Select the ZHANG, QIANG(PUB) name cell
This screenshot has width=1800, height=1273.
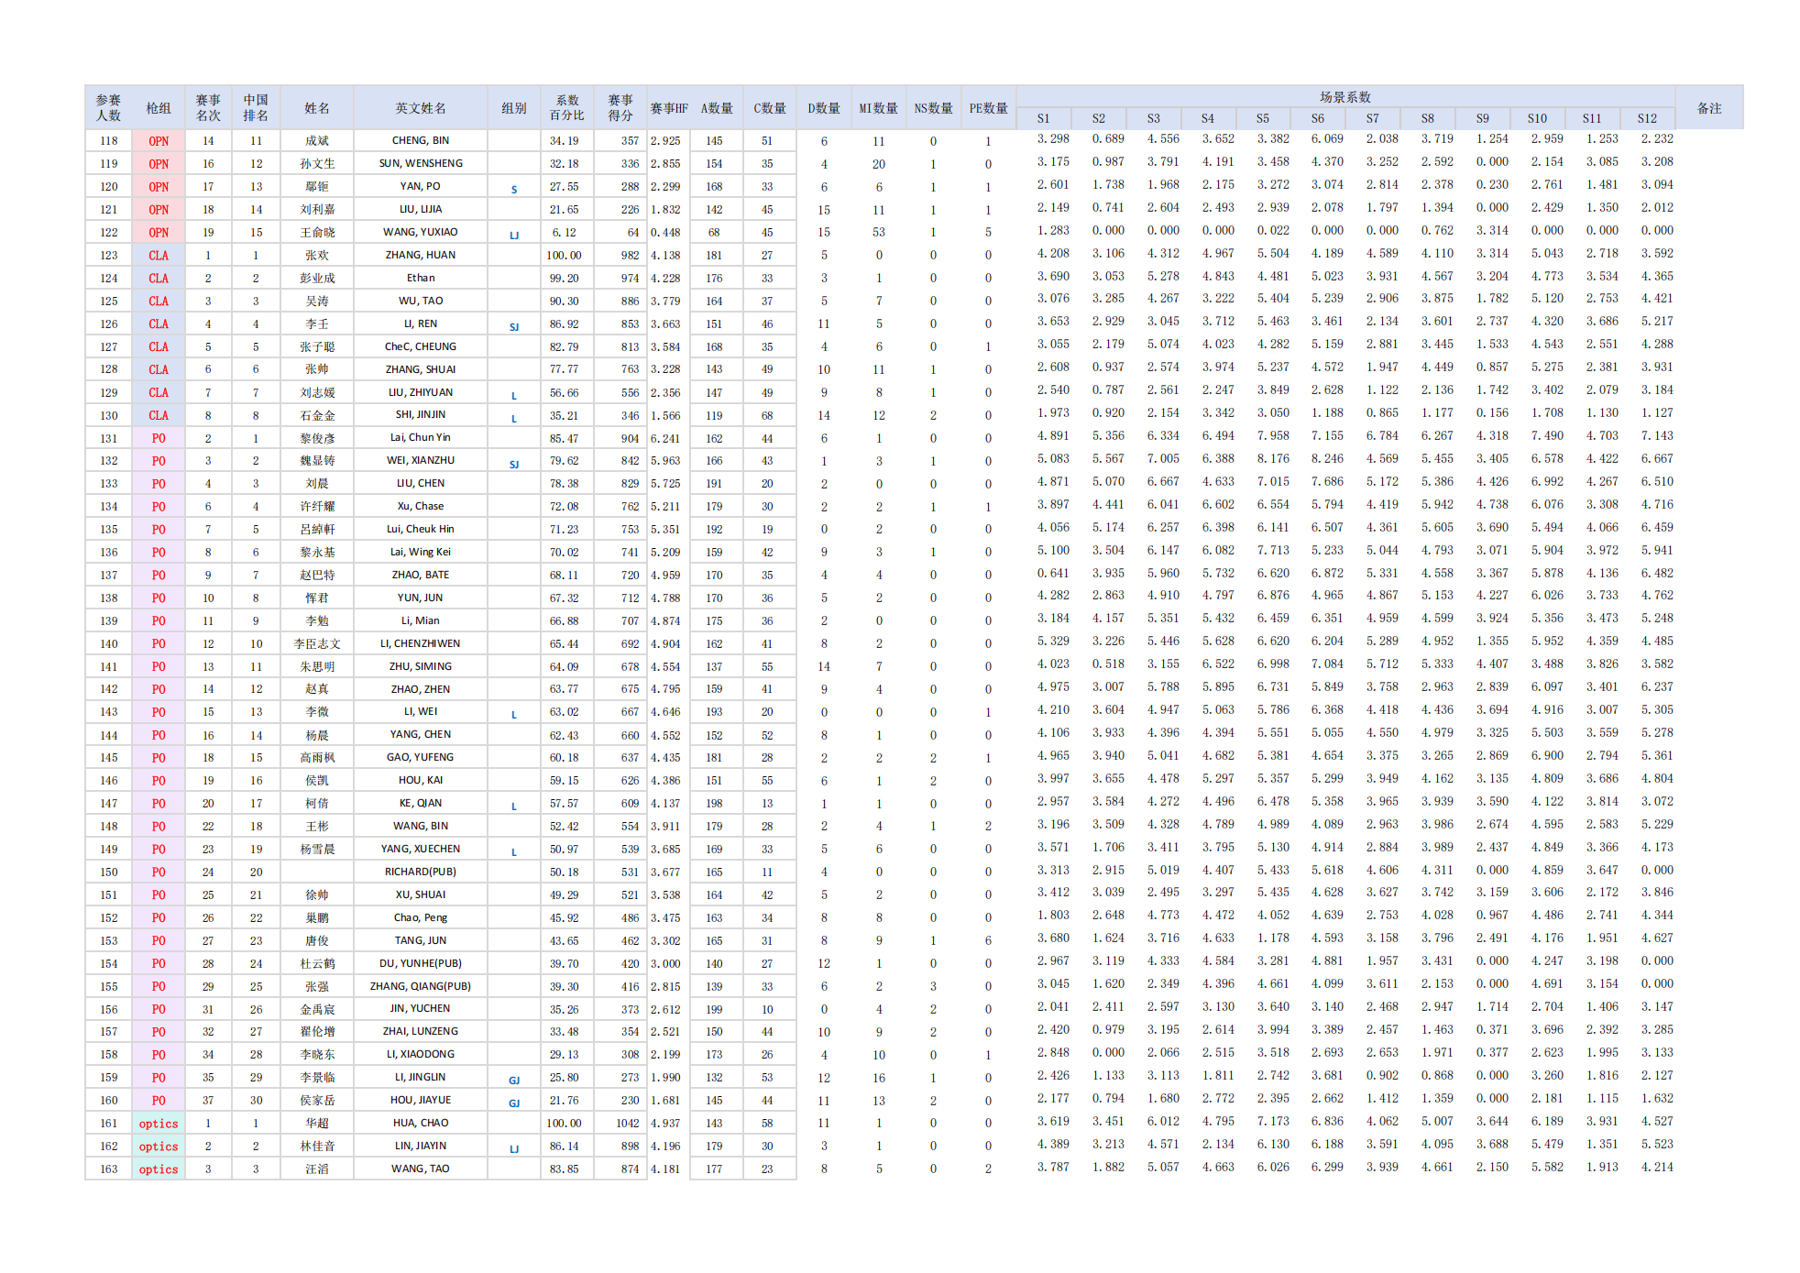(420, 986)
